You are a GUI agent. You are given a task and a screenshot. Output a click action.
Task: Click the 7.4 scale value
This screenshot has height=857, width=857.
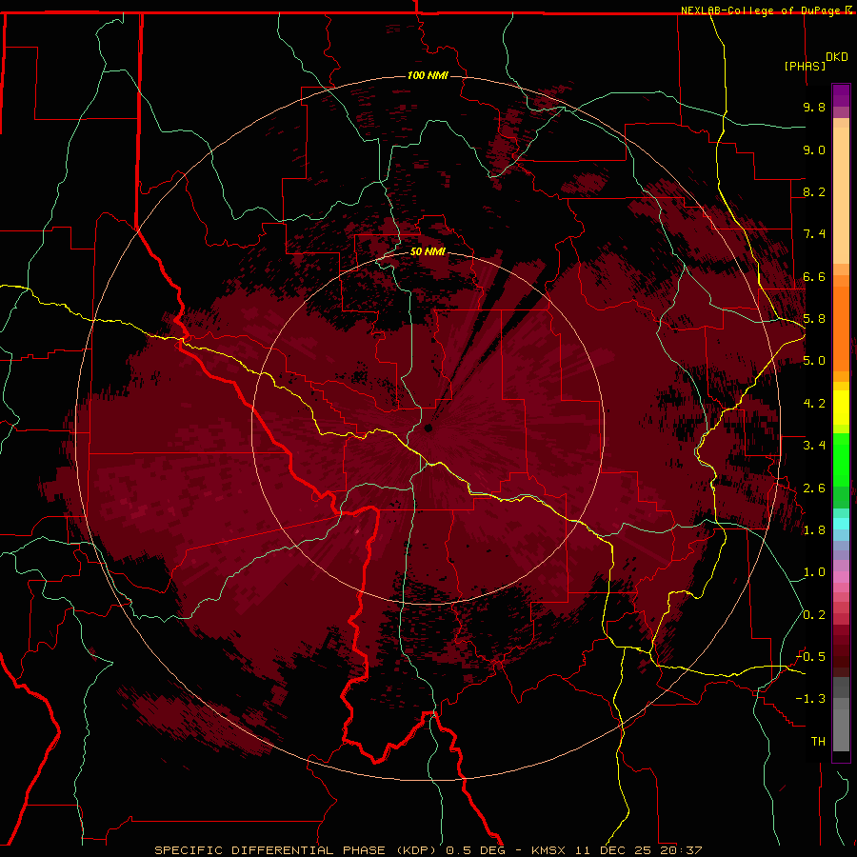(814, 234)
